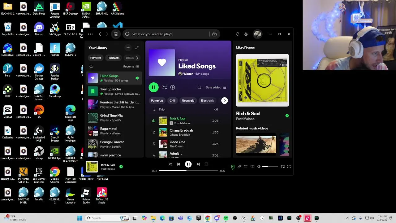The width and height of the screenshot is (396, 223).
Task: Open Grind Time Mix playlist
Action: (x=114, y=118)
